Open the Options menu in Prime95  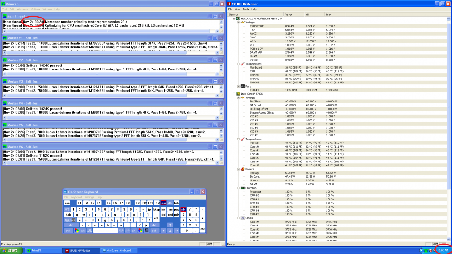(35, 9)
